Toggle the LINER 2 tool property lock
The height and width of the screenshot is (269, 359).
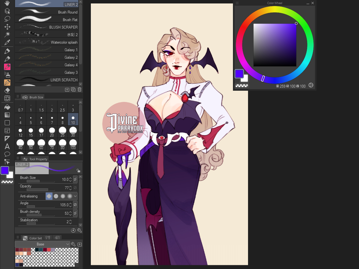[x=78, y=170]
